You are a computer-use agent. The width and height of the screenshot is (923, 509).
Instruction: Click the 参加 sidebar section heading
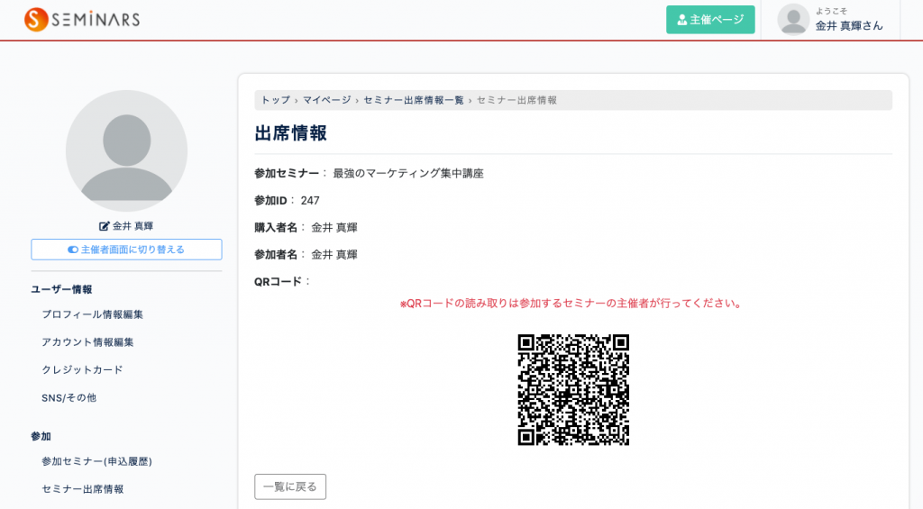(x=41, y=437)
